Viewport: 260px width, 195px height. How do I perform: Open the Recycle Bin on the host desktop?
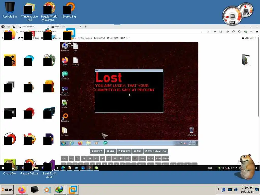point(10,10)
